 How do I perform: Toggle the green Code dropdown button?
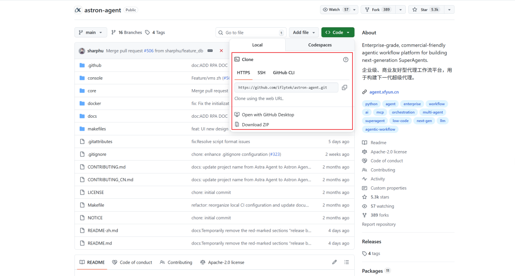(x=338, y=32)
